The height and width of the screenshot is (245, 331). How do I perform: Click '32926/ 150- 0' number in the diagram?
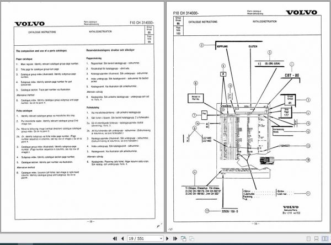pos(229,211)
